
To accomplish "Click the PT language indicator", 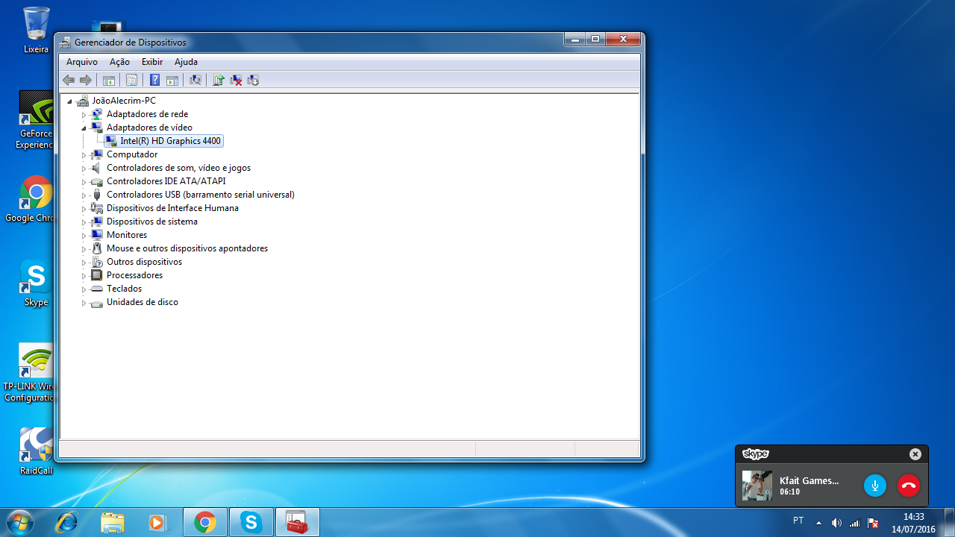I will click(x=798, y=521).
